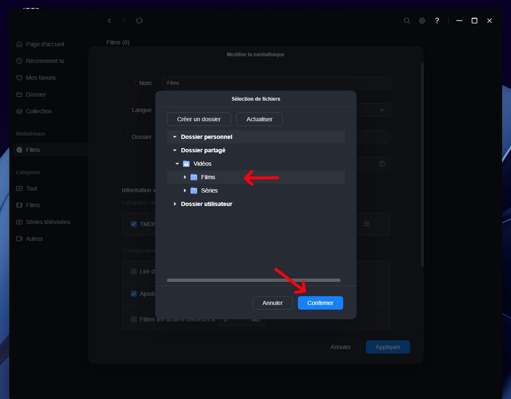Click the Nom input field
Screen dimensions: 511x399
tap(276, 83)
